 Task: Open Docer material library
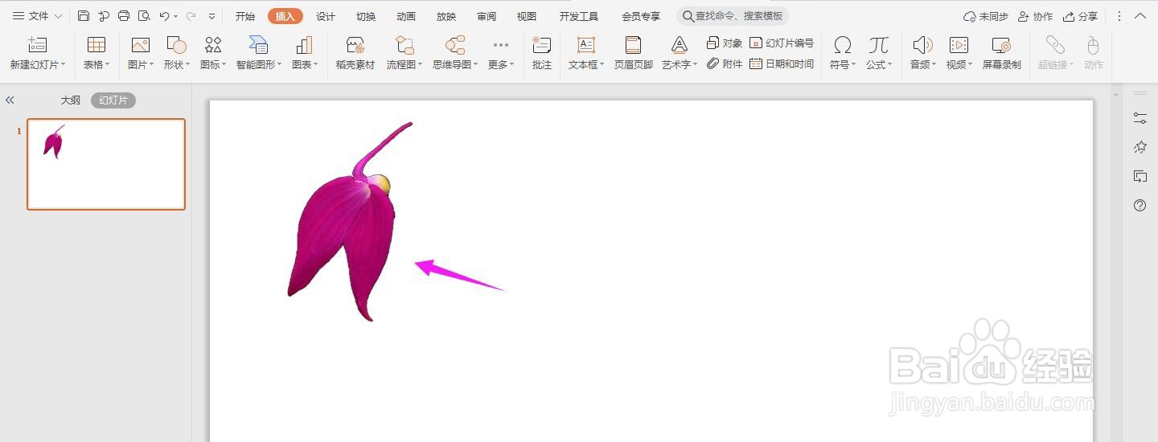point(355,52)
